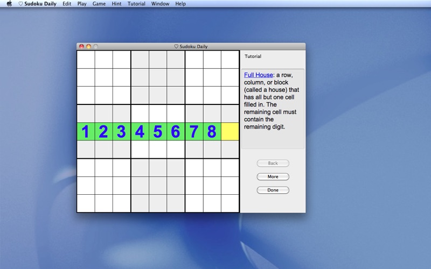431x269 pixels.
Task: Select the green cell containing 8
Action: tap(212, 131)
